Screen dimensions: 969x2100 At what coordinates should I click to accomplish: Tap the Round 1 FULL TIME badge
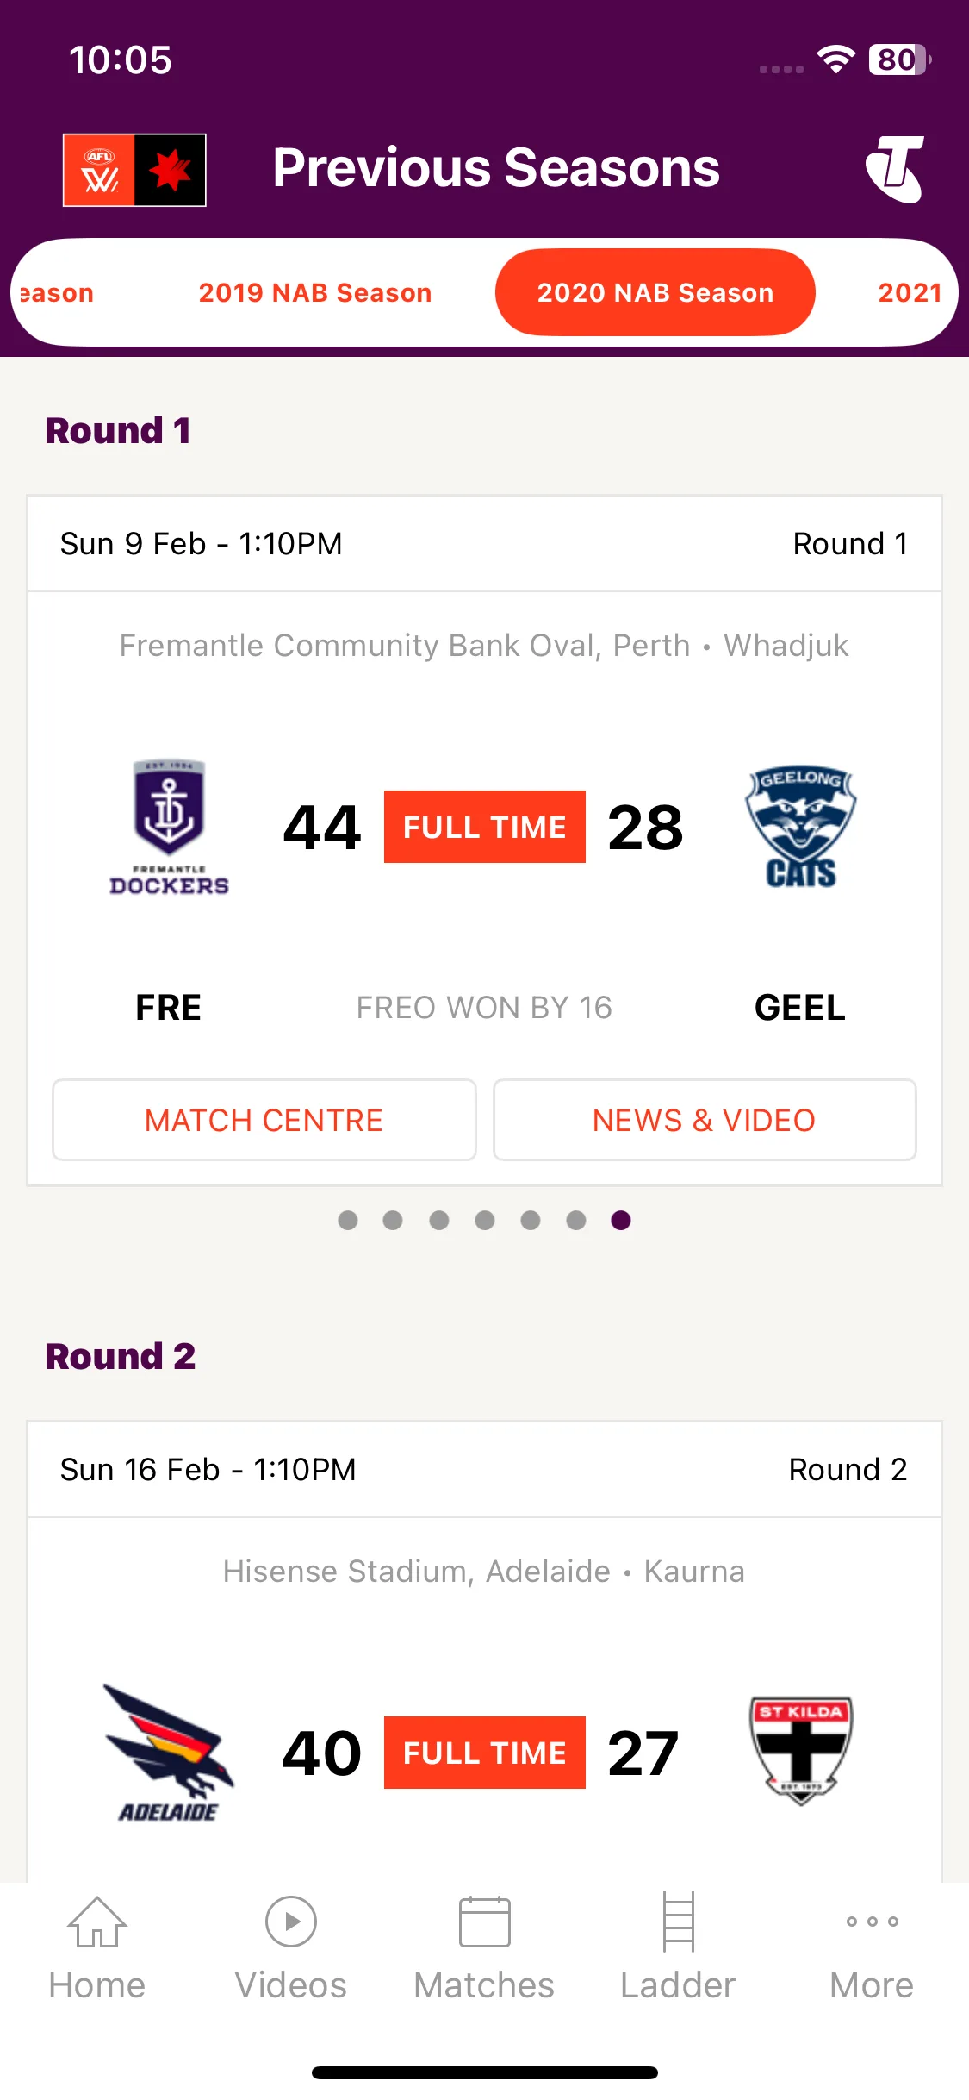485,827
